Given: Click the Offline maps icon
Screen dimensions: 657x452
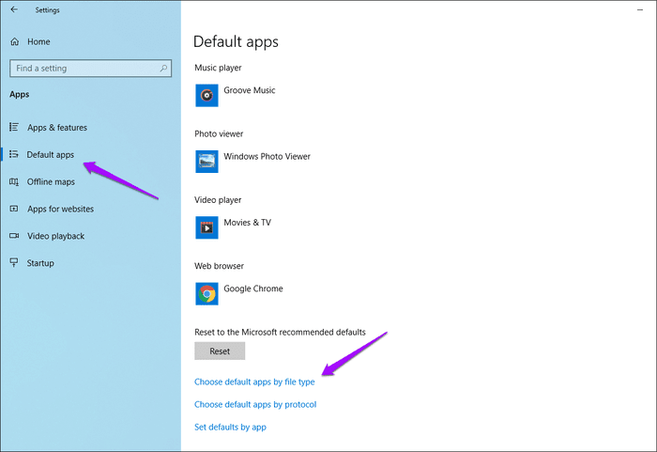Looking at the screenshot, I should click(x=14, y=181).
